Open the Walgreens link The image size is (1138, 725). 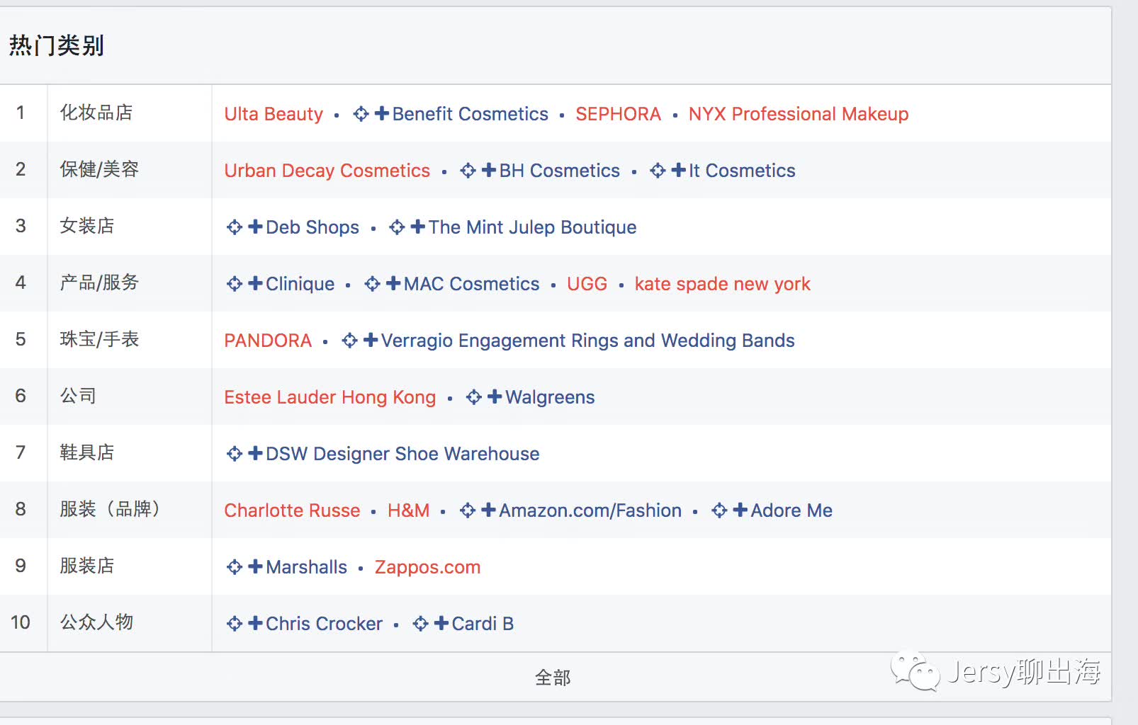click(x=550, y=397)
